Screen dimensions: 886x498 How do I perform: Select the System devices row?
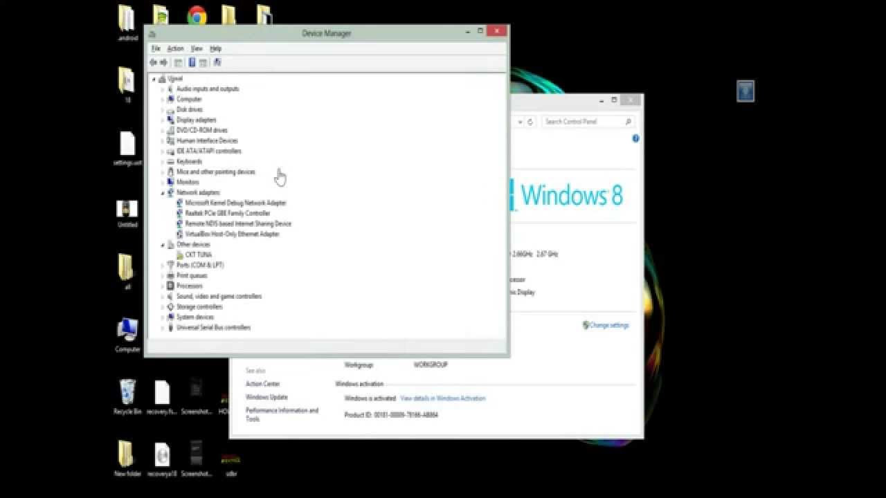coord(195,317)
